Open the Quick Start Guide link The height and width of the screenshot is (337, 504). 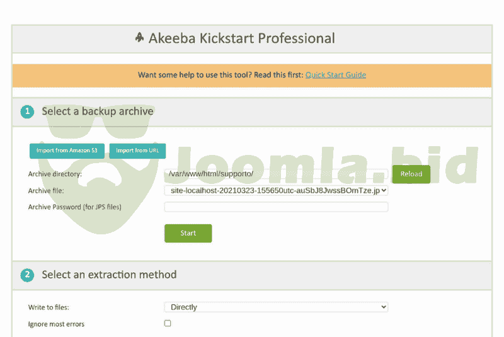[x=335, y=75]
